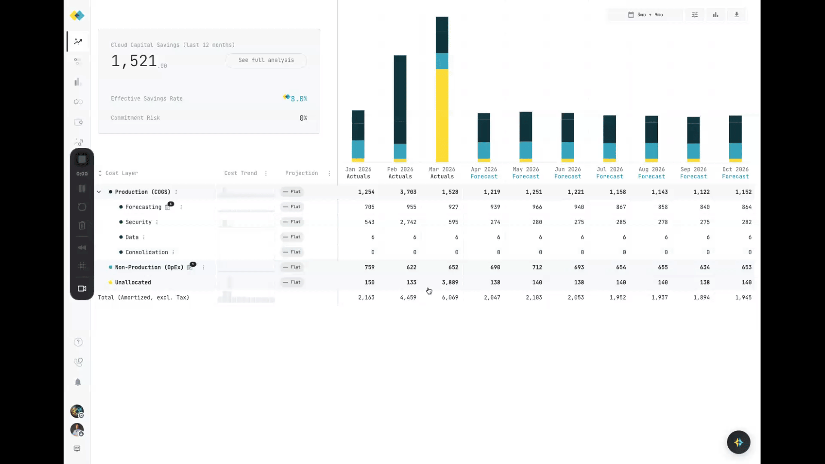Screen dimensions: 825x464
Task: Open the Cost Trend column options menu
Action: pyautogui.click(x=266, y=173)
